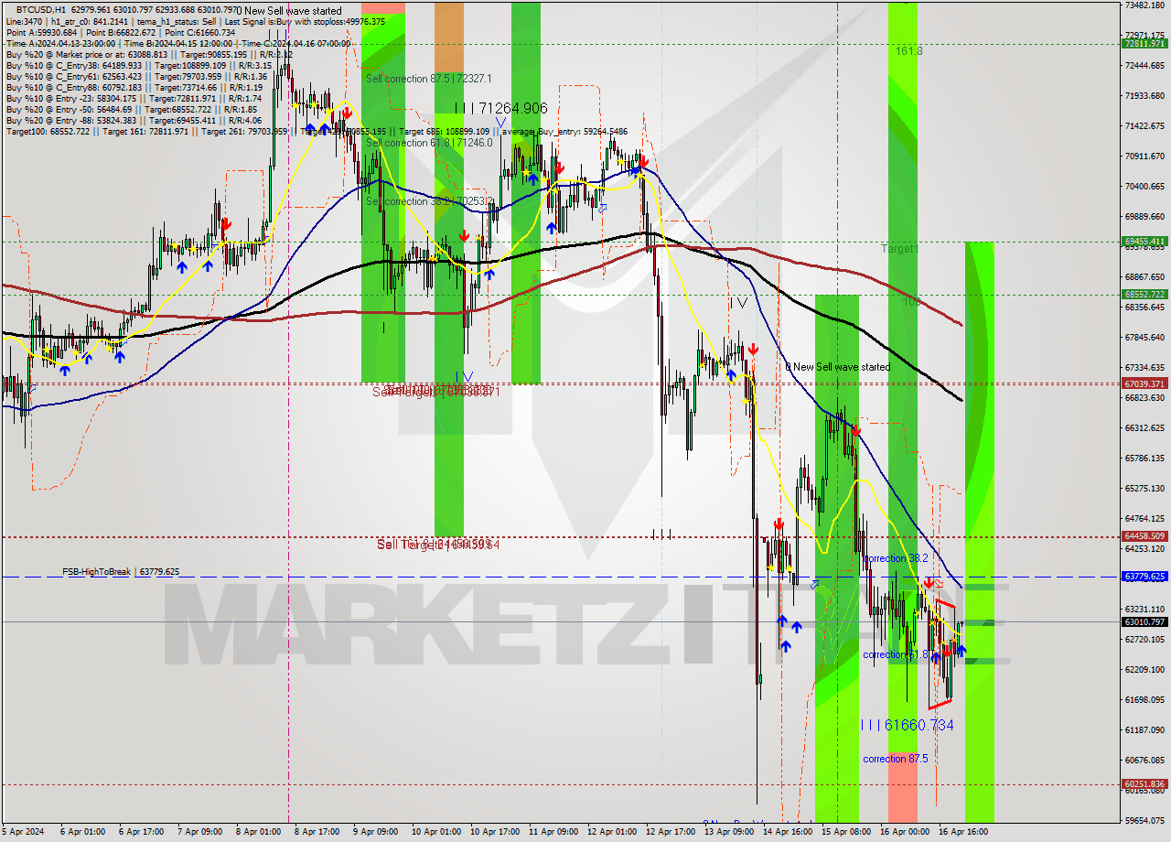Select the 'Buy %20 @ Entry -88: 53824.383' line

tap(134, 120)
